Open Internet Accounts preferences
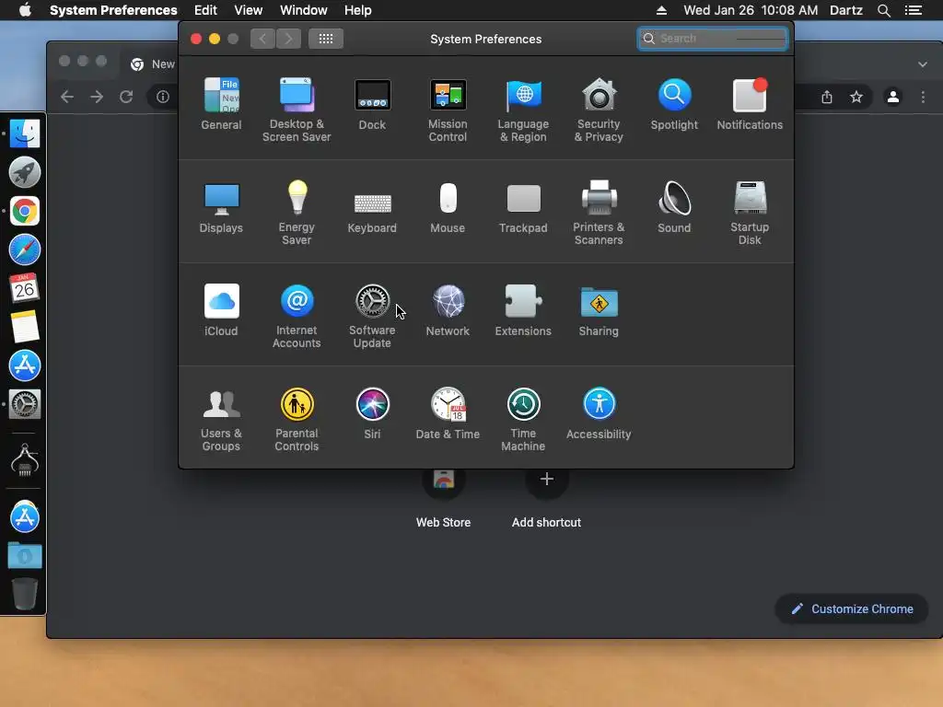 click(x=297, y=317)
